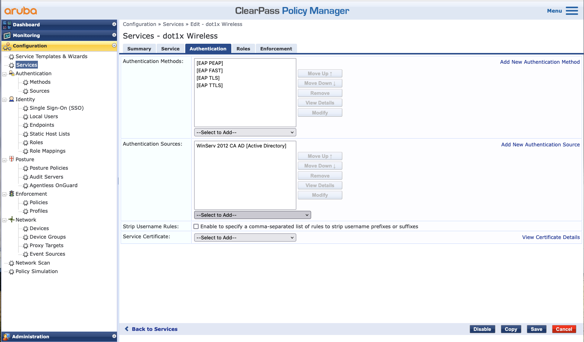Switch to the Enforcement tab
The height and width of the screenshot is (342, 584).
click(x=276, y=49)
